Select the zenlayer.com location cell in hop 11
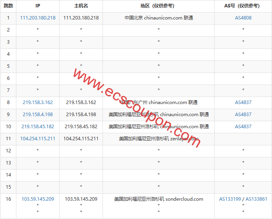This screenshot has height=219, width=272. [159, 139]
